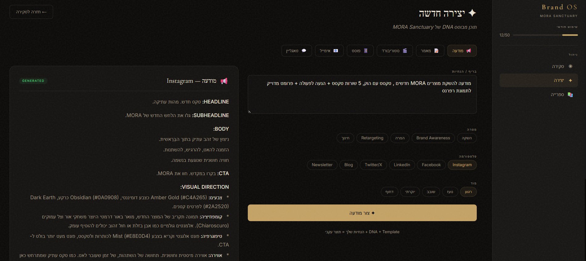Pick the Retargeting goal option

click(372, 138)
